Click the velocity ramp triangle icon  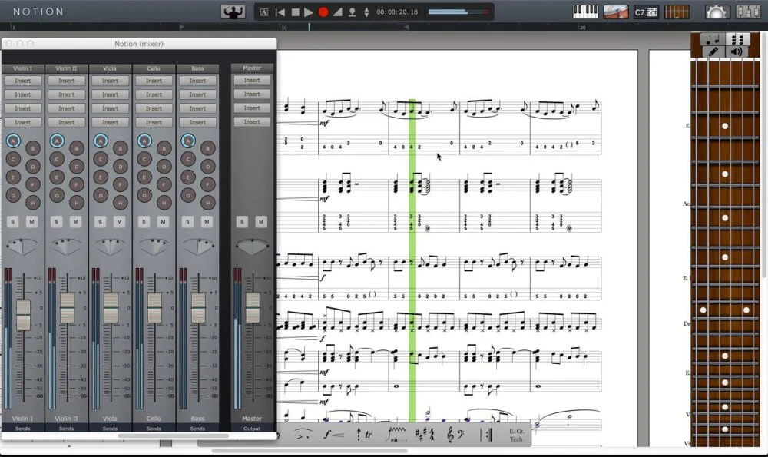tap(337, 12)
